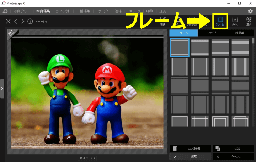Pick the thinnest light vertical-bar frame thumbnail
Viewport: 256px width, 162px height.
pyautogui.click(x=180, y=67)
